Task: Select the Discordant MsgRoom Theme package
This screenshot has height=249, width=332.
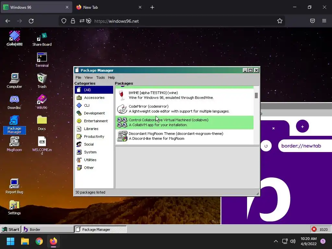Action: pyautogui.click(x=184, y=136)
